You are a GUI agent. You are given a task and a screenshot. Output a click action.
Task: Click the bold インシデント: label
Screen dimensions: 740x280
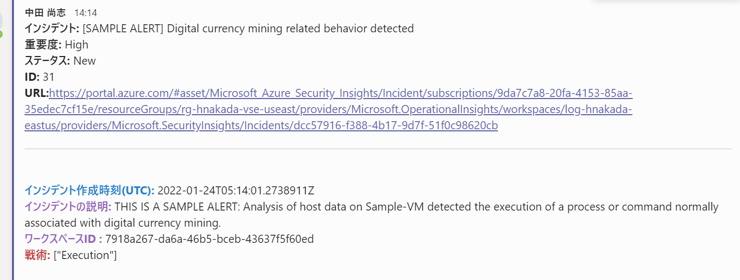pyautogui.click(x=52, y=29)
